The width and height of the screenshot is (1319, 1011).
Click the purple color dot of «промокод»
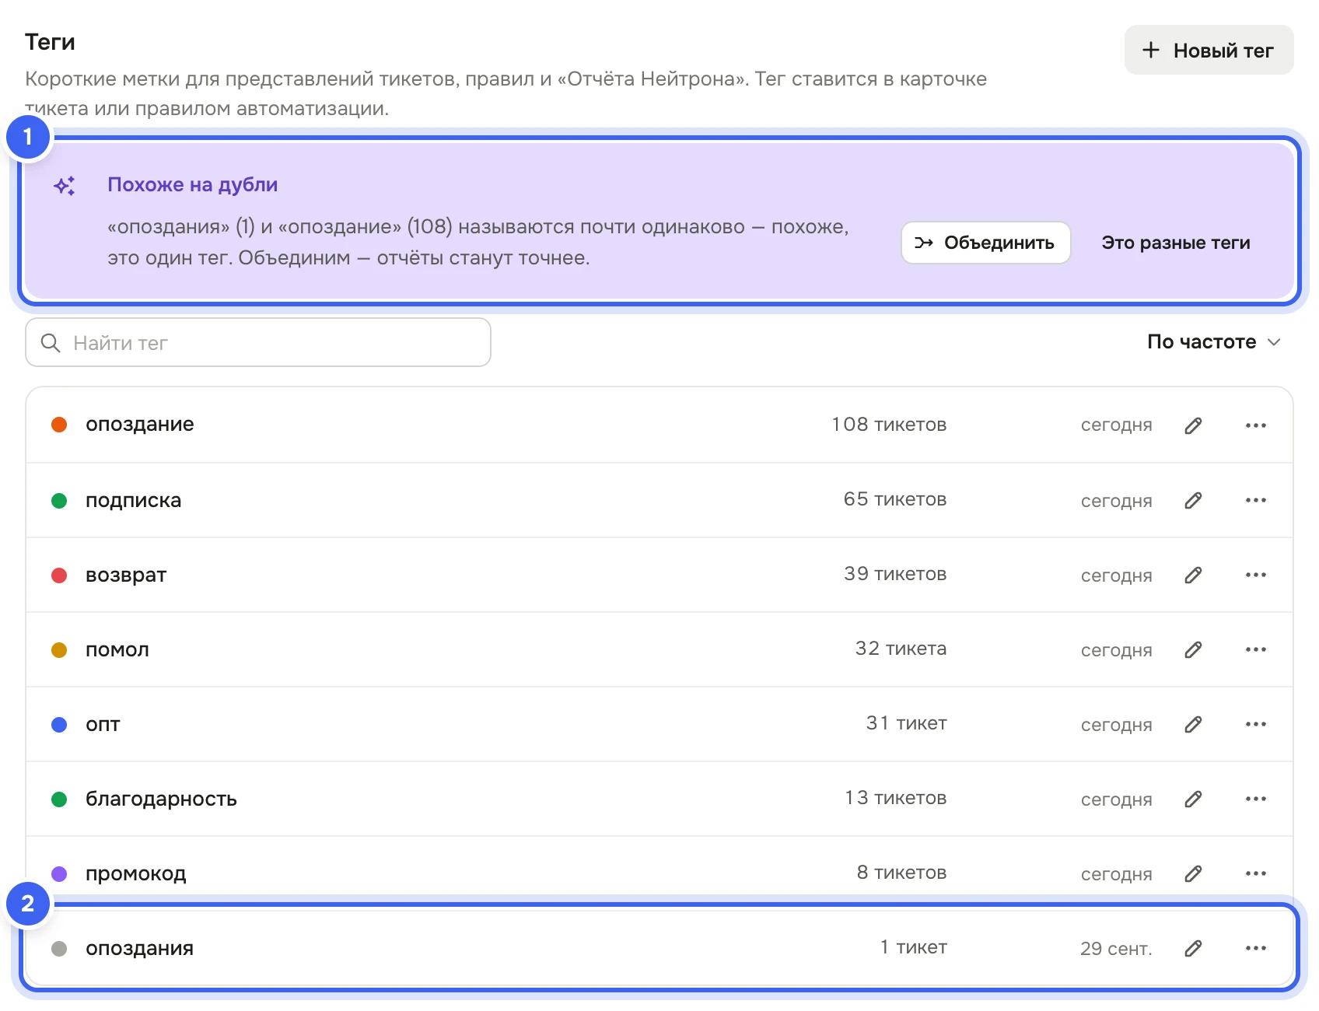59,874
